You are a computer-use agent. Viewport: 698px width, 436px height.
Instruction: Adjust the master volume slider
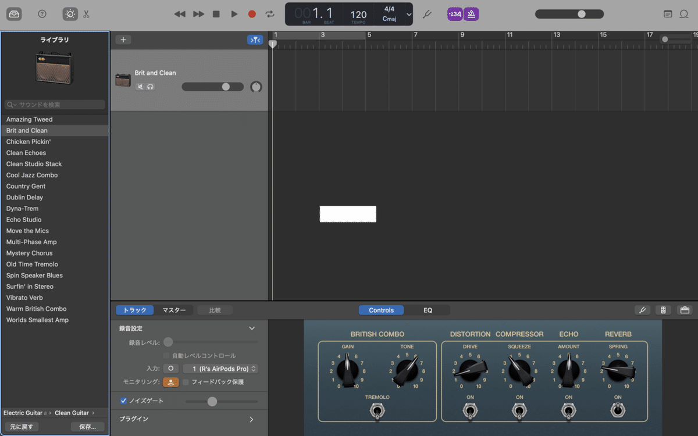570,14
